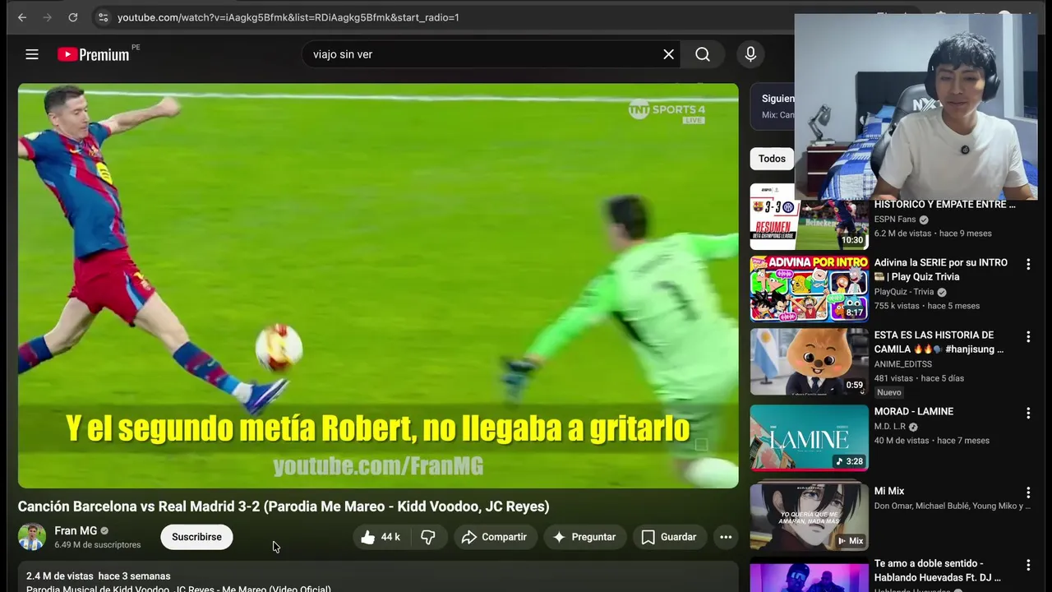Screen dimensions: 1052x592
Task: Open Fran MG channel avatar
Action: tap(32, 537)
